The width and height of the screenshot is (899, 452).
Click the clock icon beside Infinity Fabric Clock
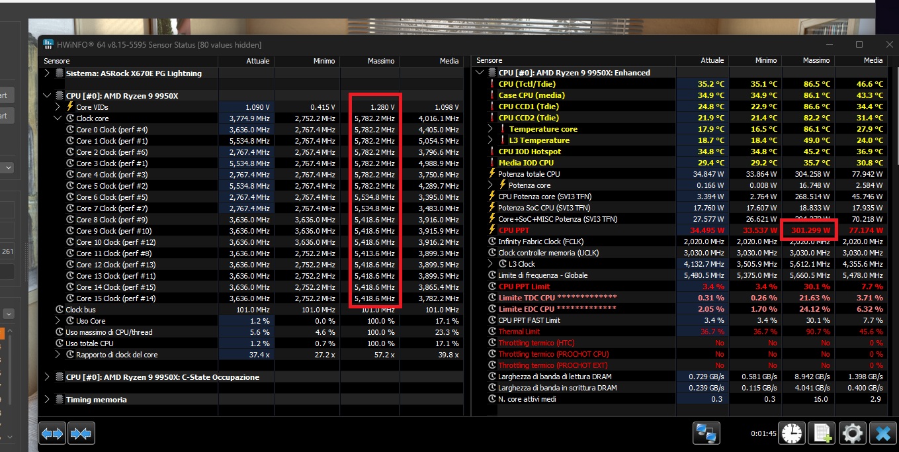492,242
